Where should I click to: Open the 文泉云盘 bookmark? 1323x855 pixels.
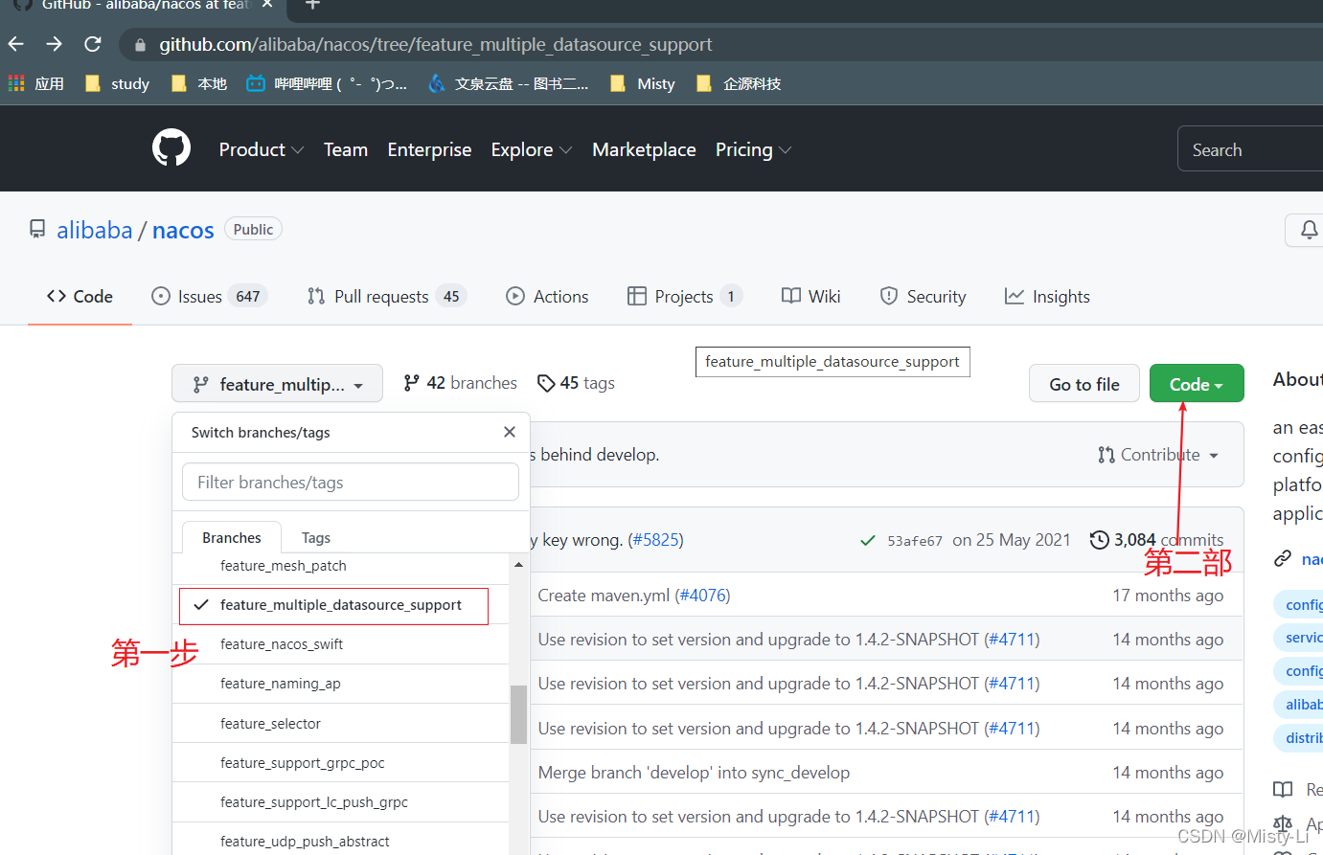coord(509,84)
